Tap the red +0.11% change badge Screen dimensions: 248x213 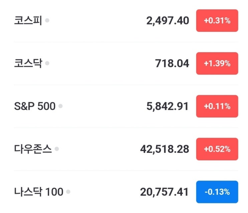click(x=217, y=106)
